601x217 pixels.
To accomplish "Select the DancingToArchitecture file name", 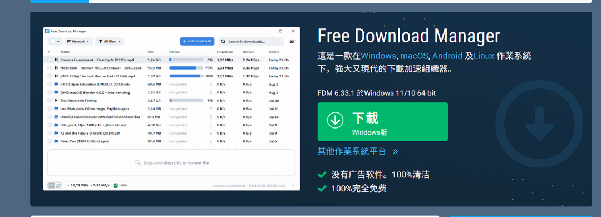I will pyautogui.click(x=100, y=116).
